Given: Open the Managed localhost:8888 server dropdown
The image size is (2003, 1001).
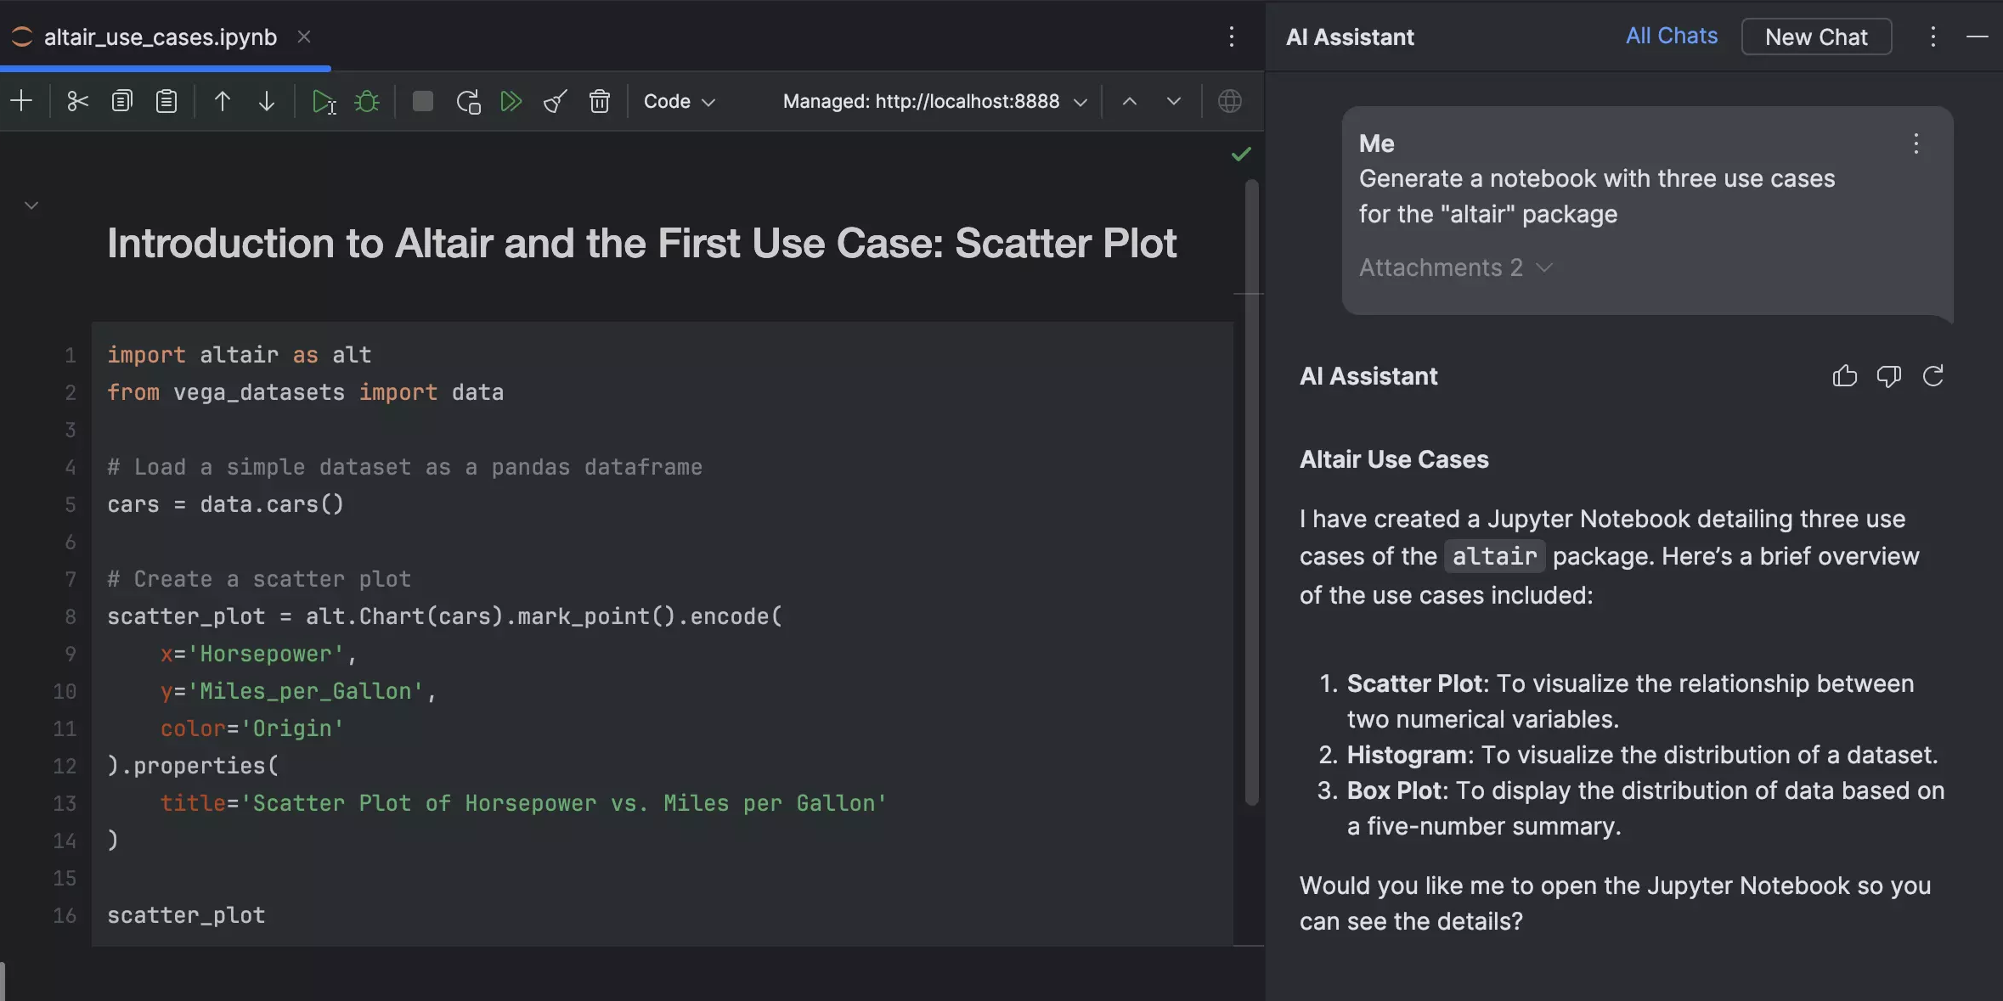Looking at the screenshot, I should [x=934, y=101].
